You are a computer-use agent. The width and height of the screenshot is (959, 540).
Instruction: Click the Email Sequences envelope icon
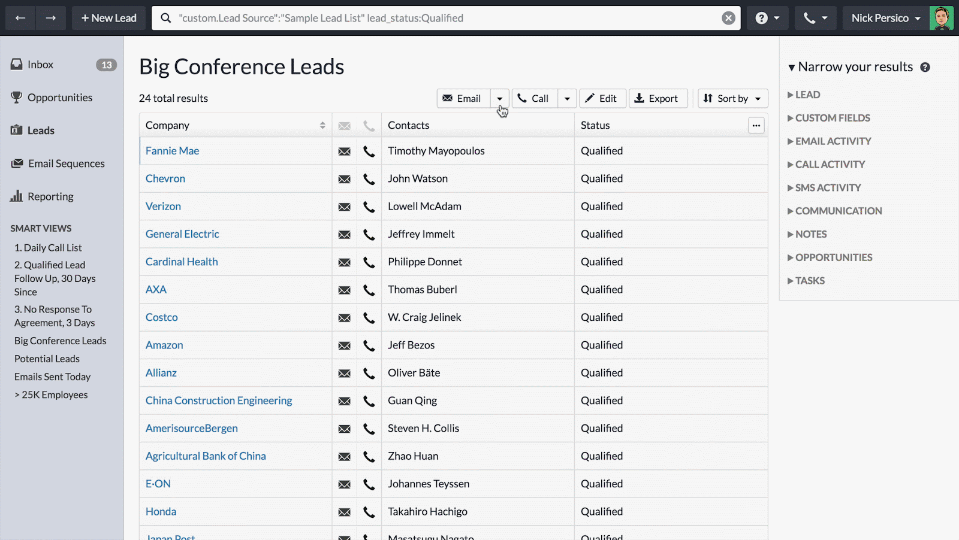pos(16,163)
